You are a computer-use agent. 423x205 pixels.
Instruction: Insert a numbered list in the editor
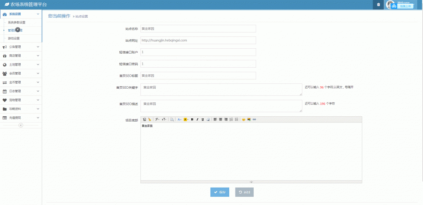(231, 120)
